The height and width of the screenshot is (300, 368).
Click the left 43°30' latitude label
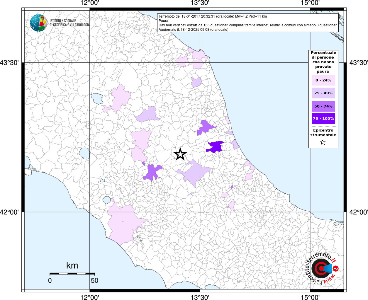(x=10, y=63)
